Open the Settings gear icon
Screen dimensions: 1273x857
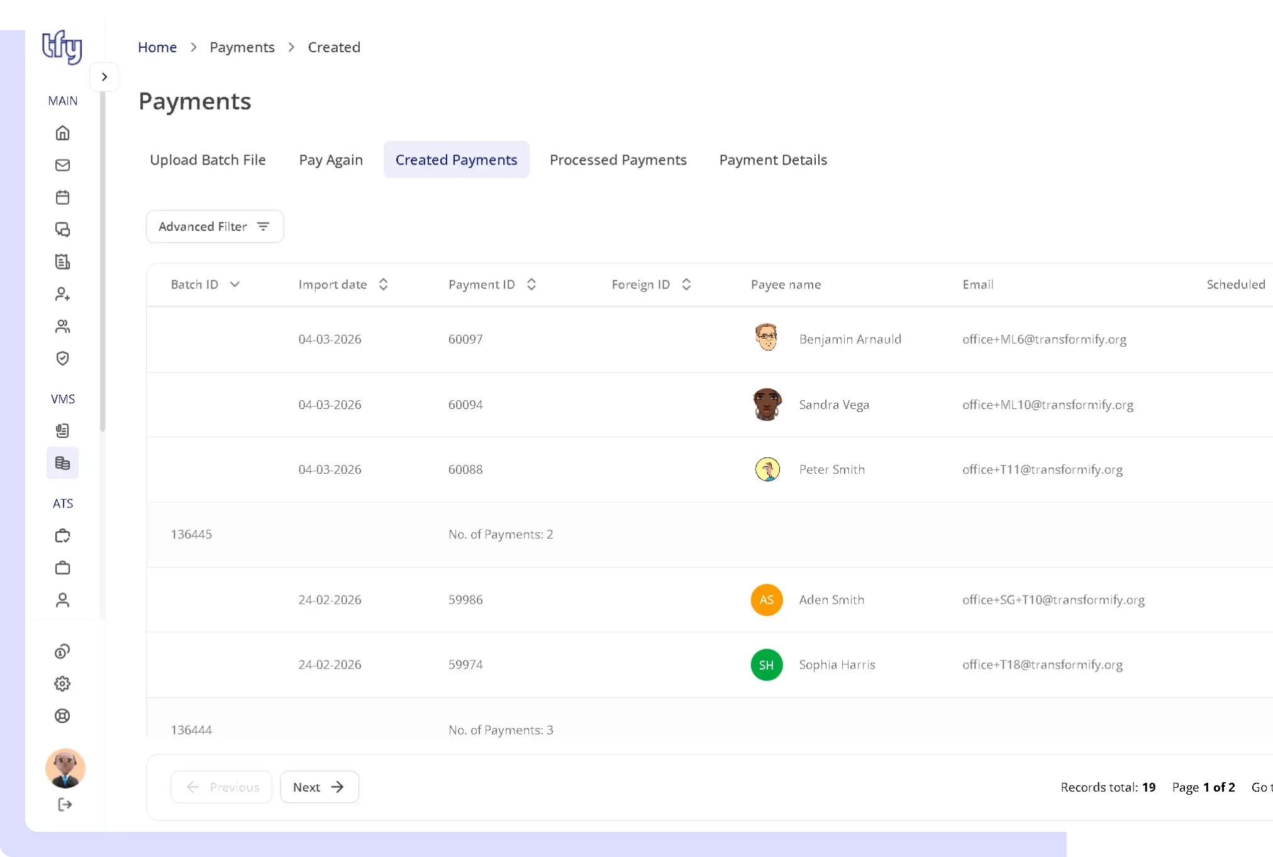[x=63, y=684]
